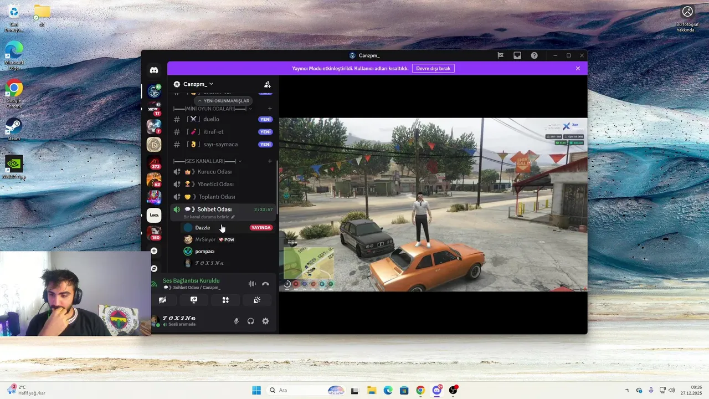Open NVIDIA App desktop shortcut
Image resolution: width=709 pixels, height=399 pixels.
point(14,167)
